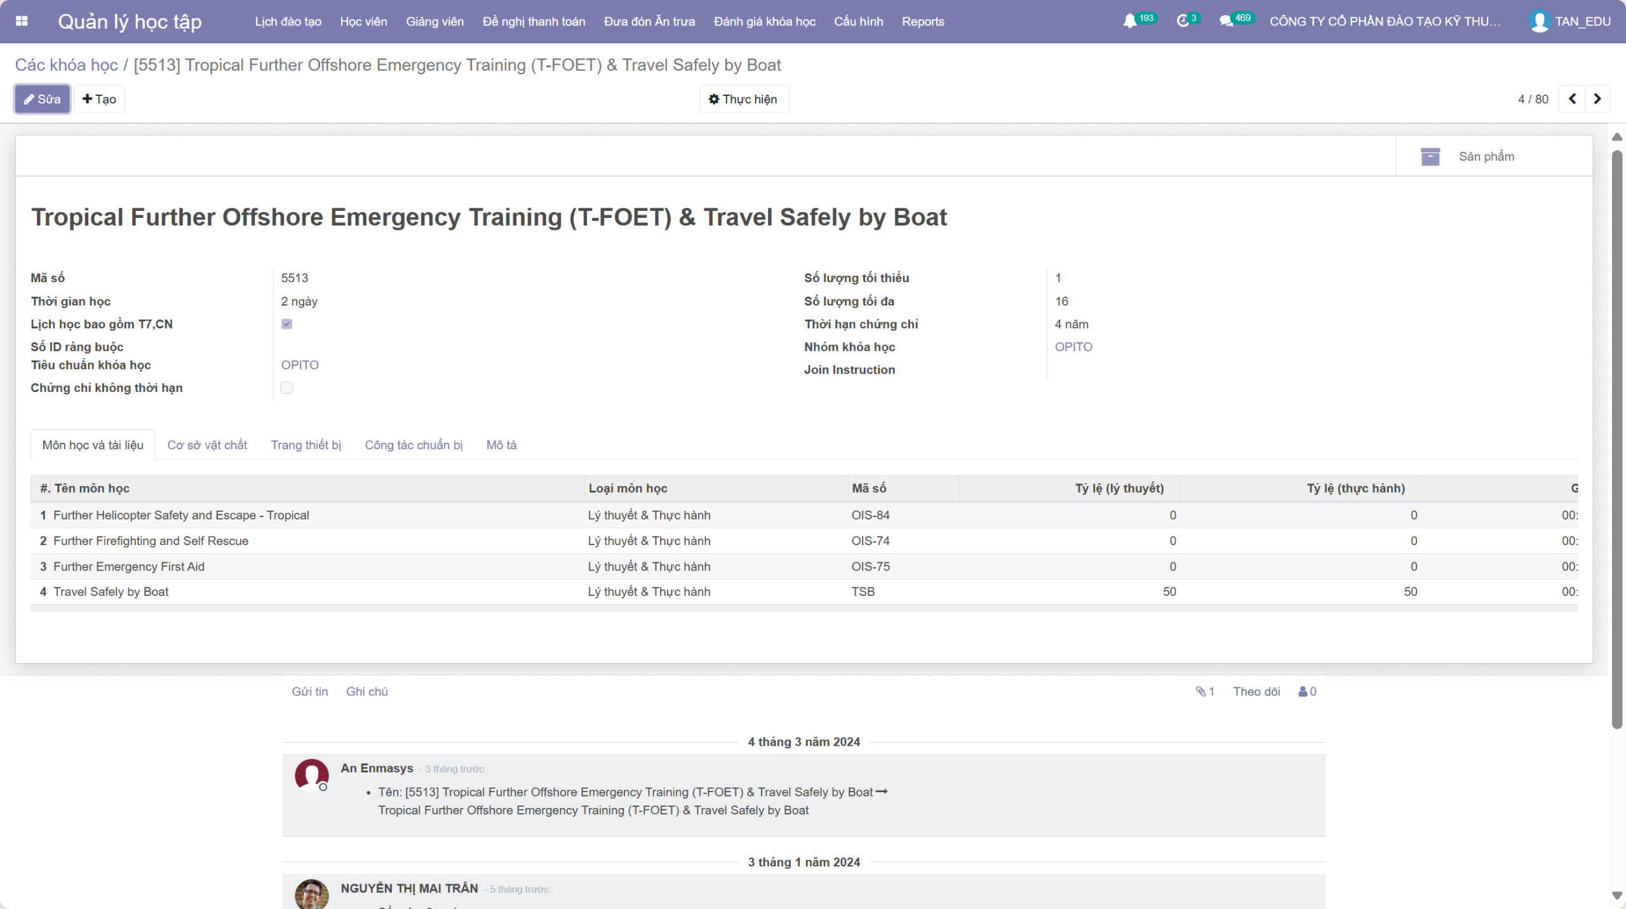Click the activities clock icon
Screen dimensions: 1626x909
(1182, 21)
